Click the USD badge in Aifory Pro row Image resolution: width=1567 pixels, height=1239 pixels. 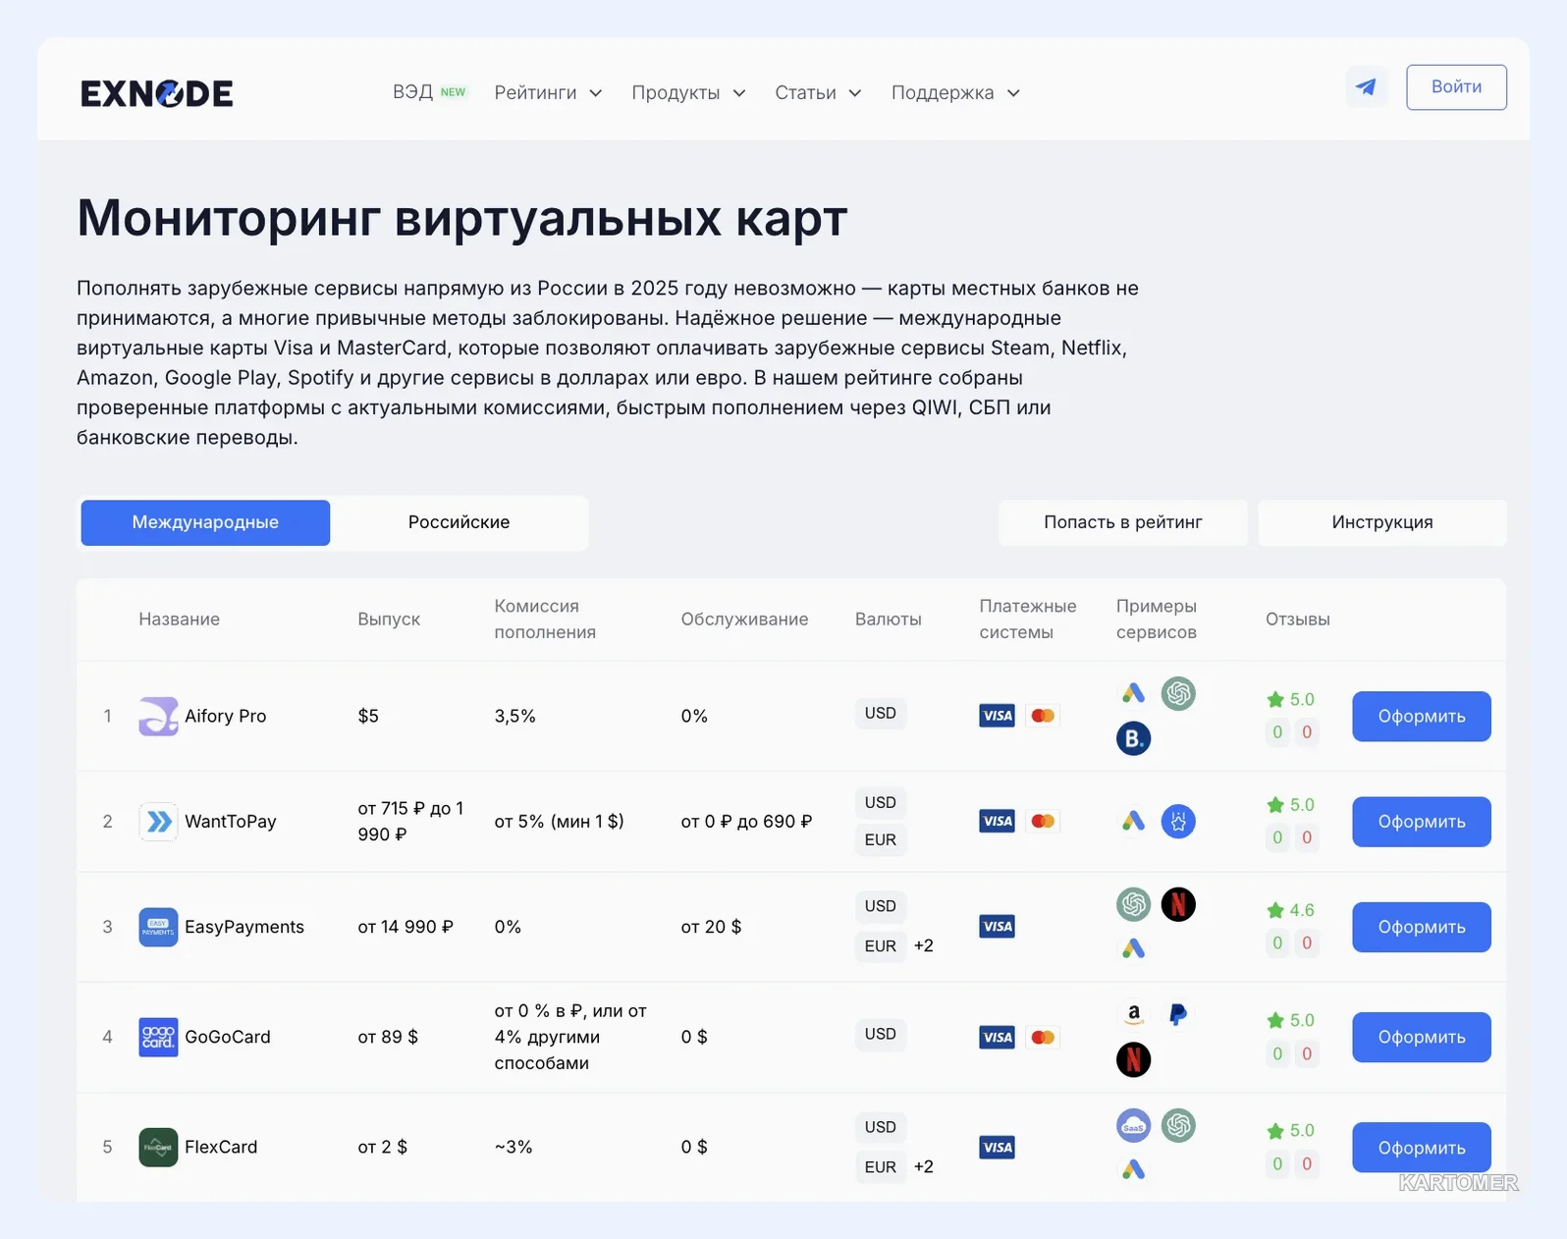point(880,713)
